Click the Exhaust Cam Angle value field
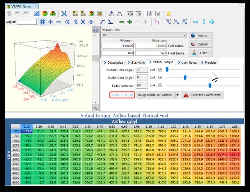The width and height of the screenshot is (250, 192). pos(142,70)
